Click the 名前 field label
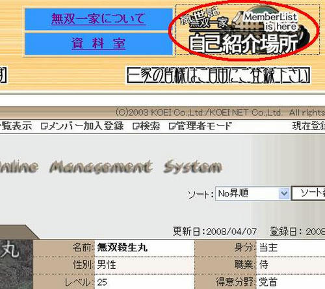The image size is (325, 289). point(83,247)
